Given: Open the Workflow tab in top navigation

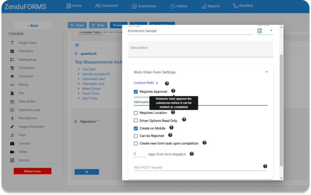Looking at the screenshot, I should point(243,6).
